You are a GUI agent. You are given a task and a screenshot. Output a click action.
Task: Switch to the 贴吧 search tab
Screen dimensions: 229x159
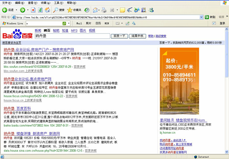tap(56, 30)
